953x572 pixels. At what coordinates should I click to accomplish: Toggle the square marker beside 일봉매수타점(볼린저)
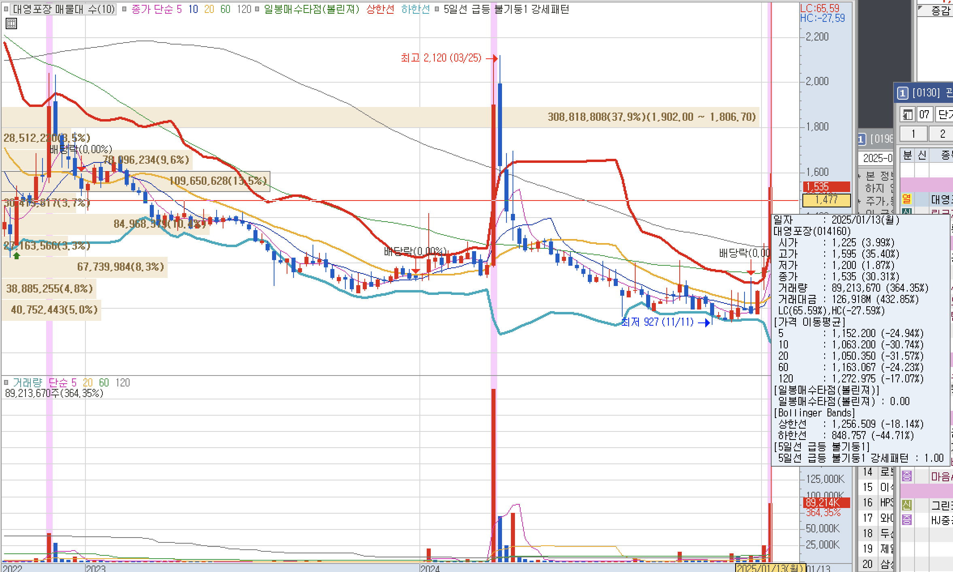click(257, 9)
